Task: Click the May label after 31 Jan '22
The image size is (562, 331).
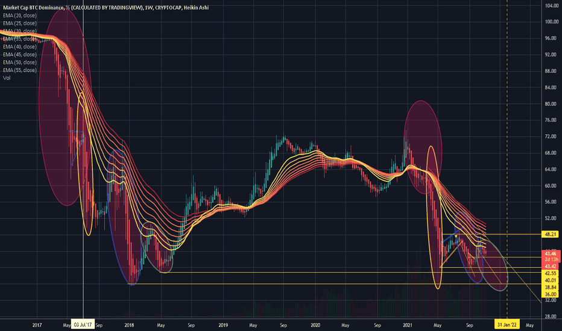Action: [x=530, y=325]
